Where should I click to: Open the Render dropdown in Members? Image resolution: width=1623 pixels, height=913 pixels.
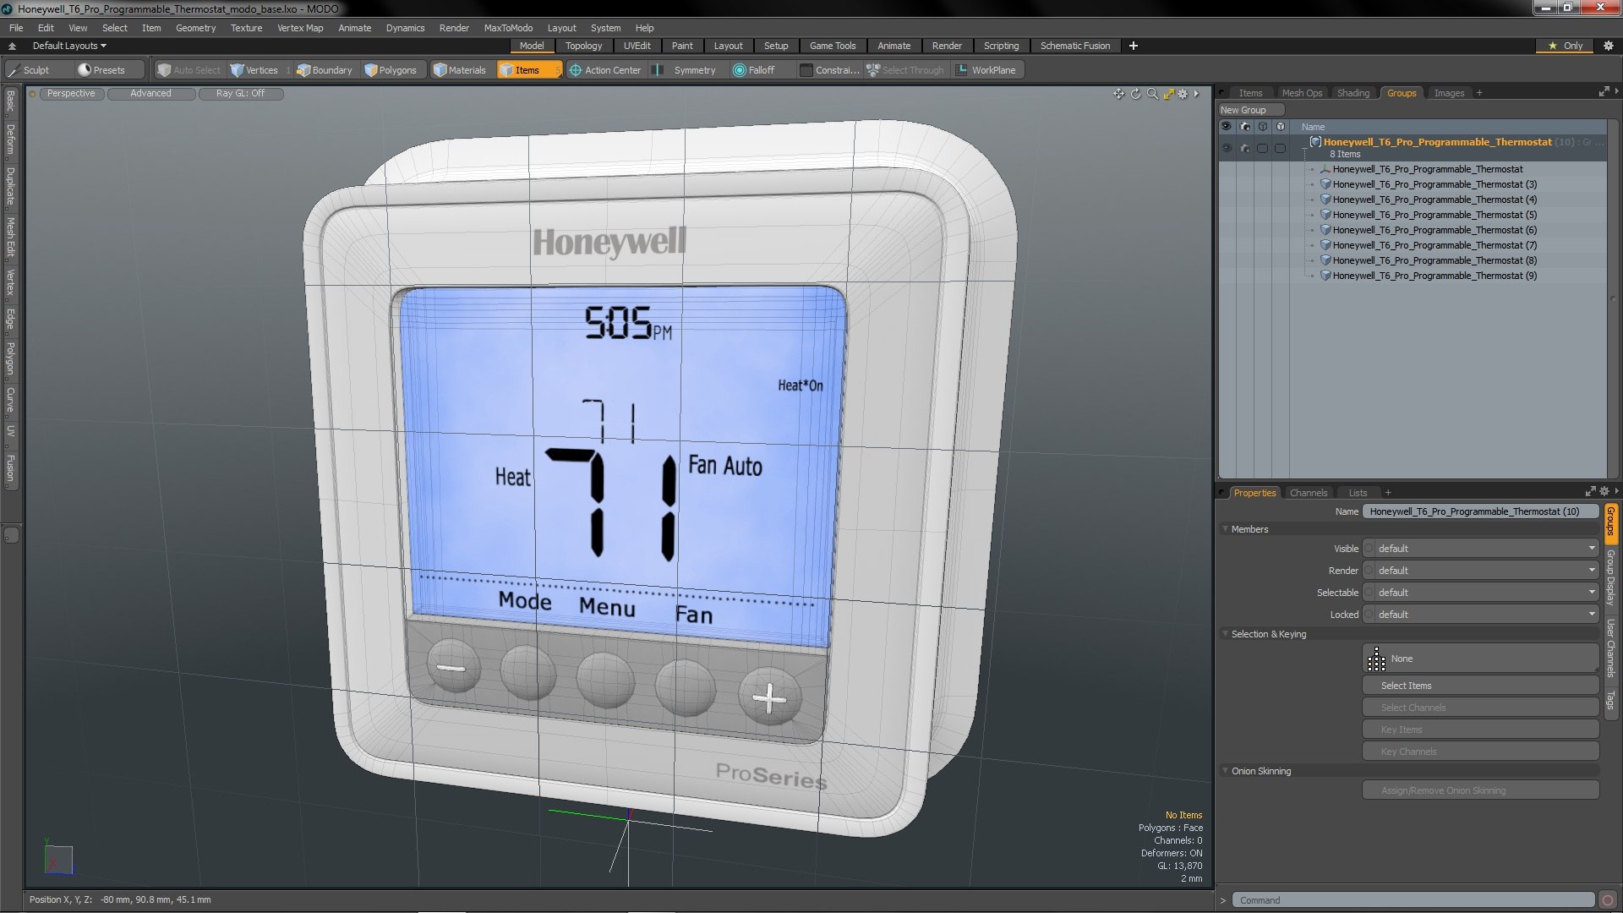coord(1481,571)
